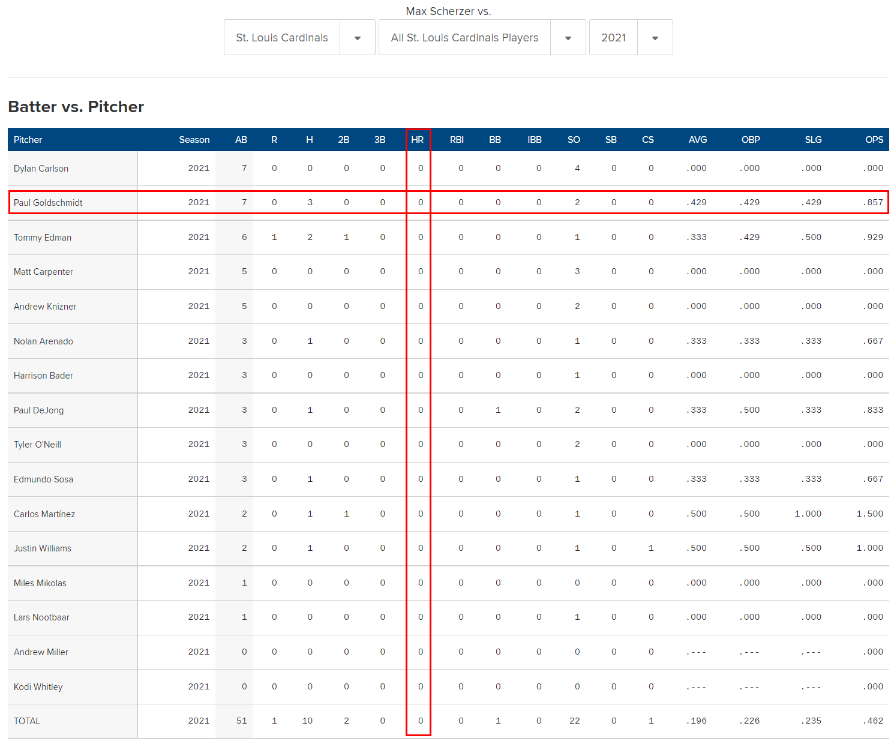The width and height of the screenshot is (894, 747).
Task: Sort by the 3B column header
Action: tap(380, 139)
